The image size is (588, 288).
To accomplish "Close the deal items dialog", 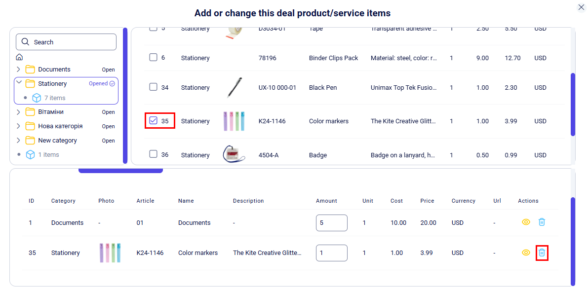I will [581, 7].
